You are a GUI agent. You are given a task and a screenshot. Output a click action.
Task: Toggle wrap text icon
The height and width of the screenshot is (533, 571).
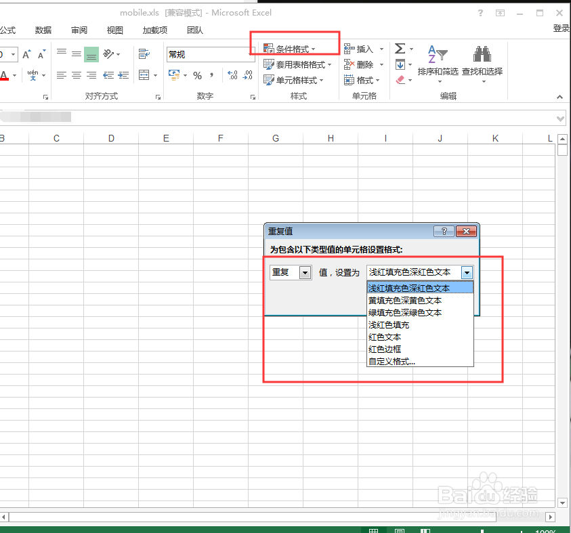(x=144, y=54)
